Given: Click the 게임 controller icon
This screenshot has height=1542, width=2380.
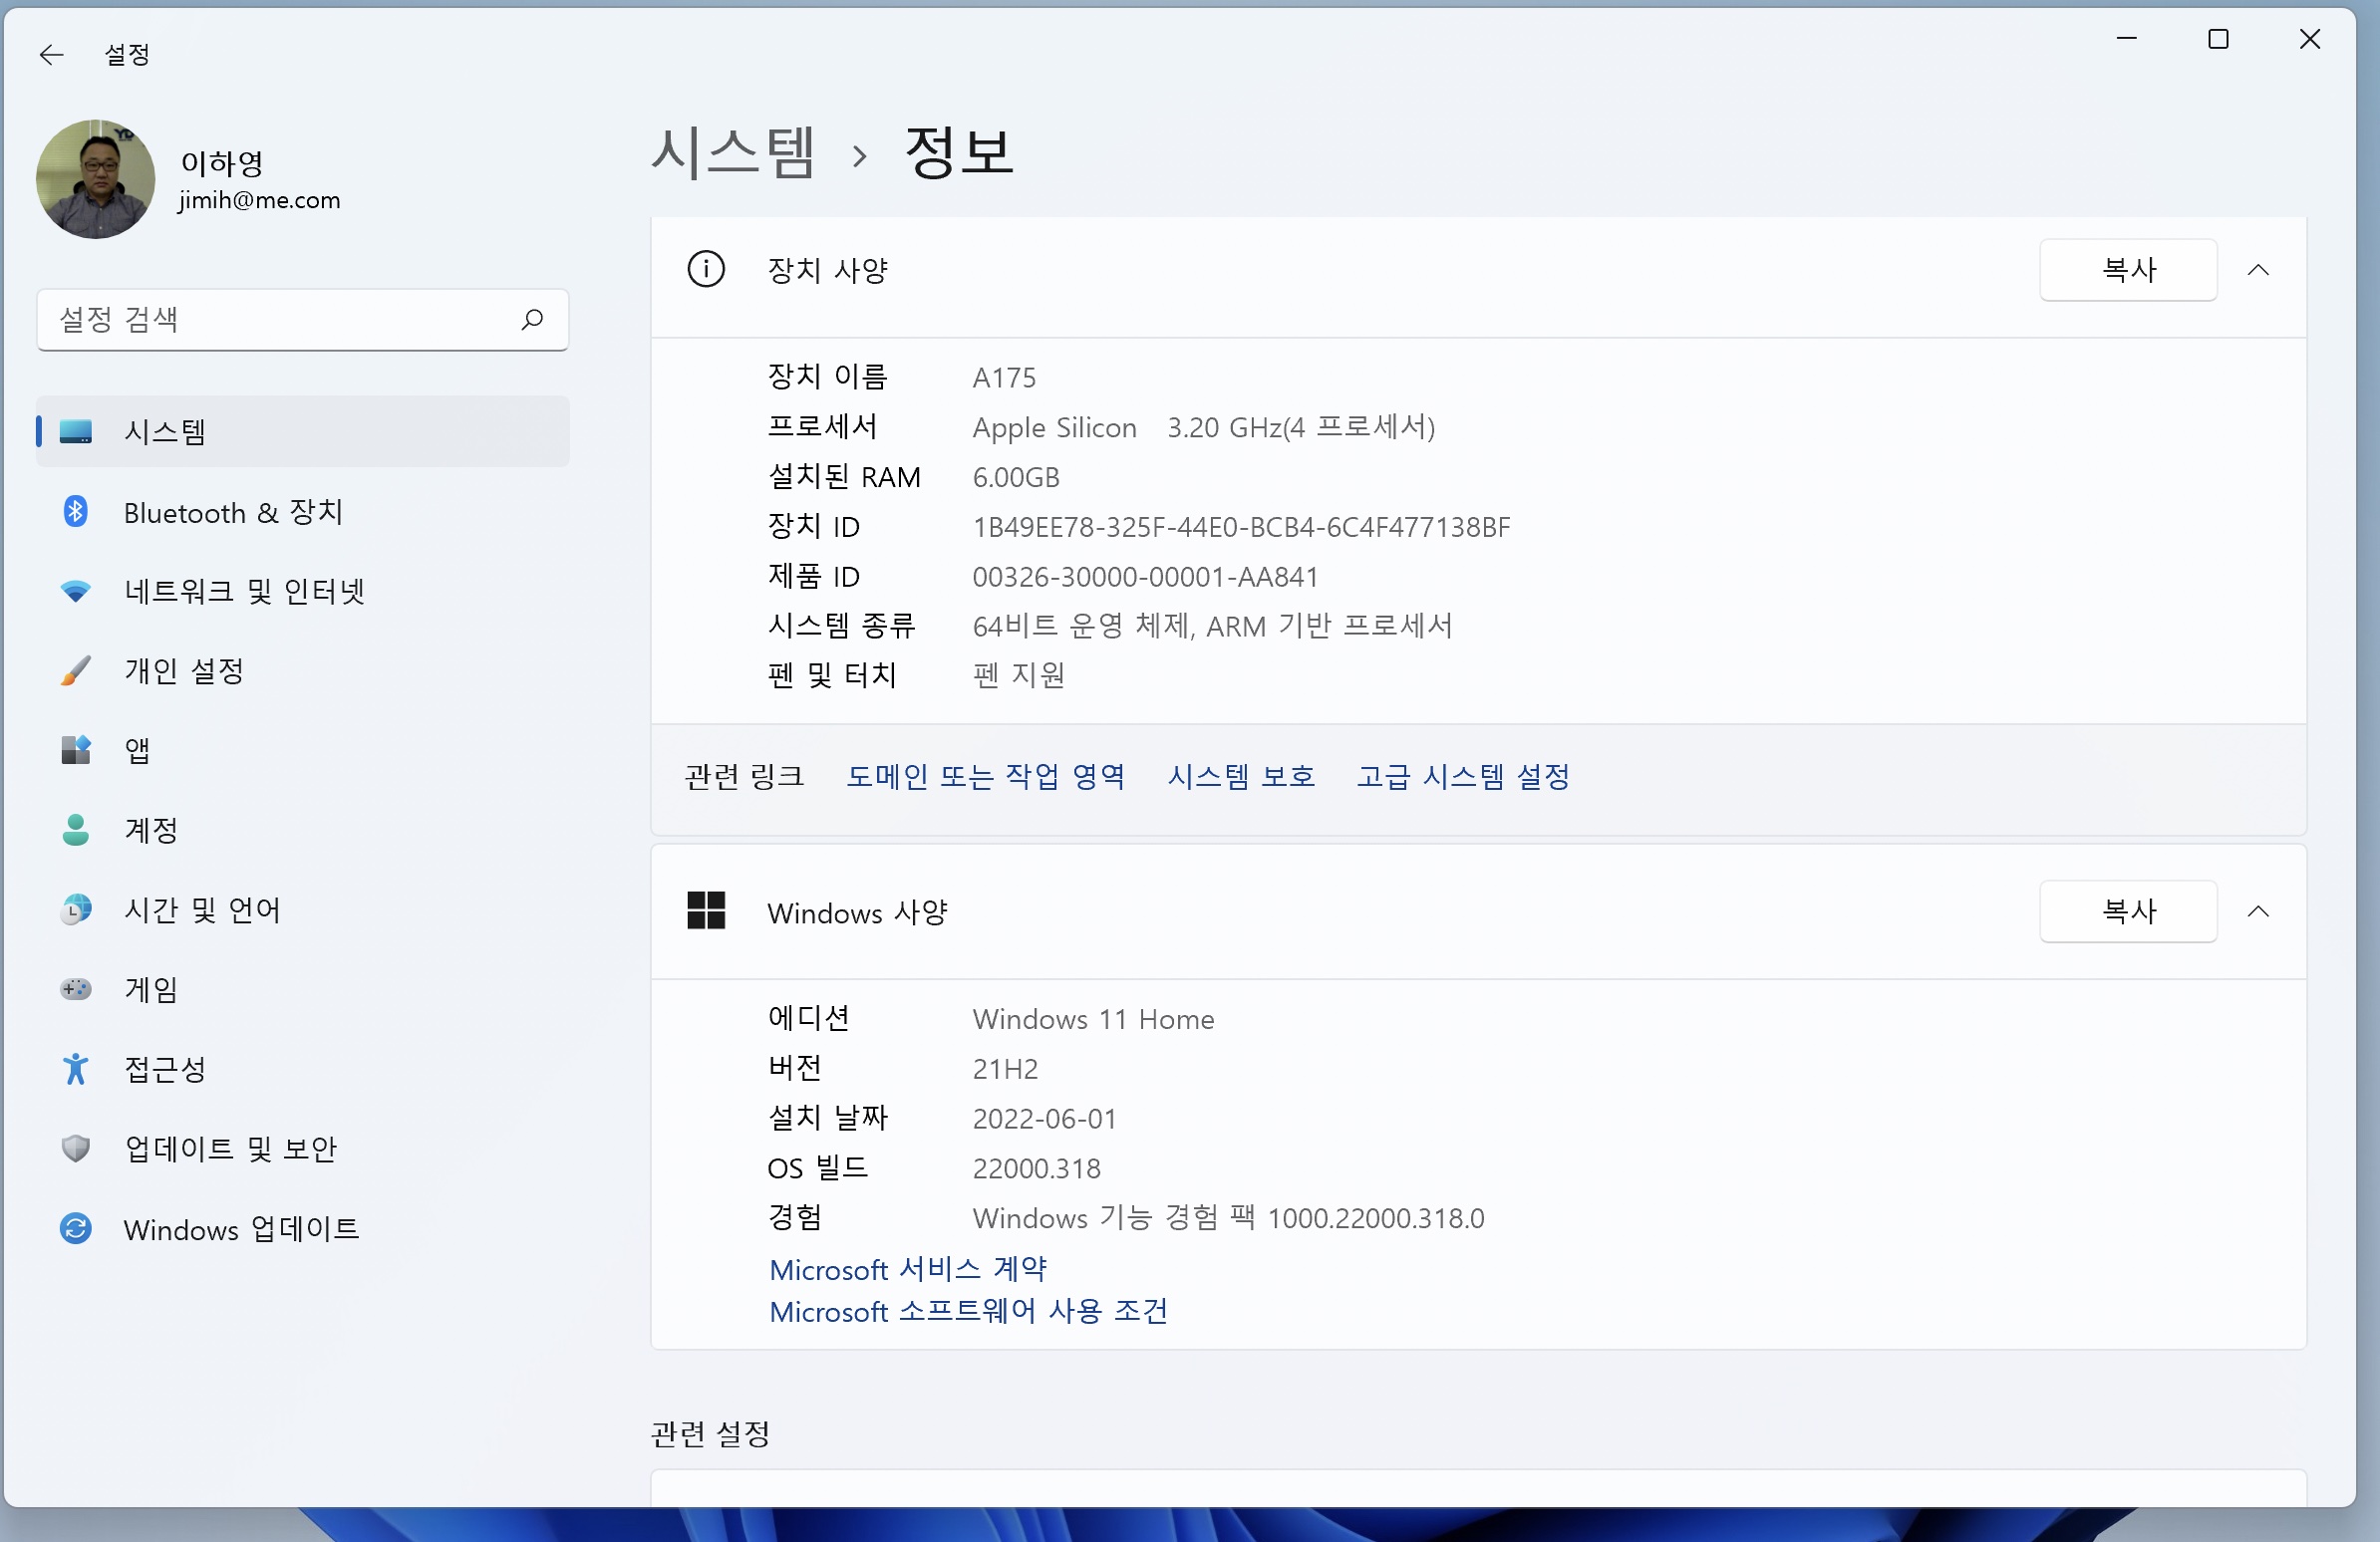Looking at the screenshot, I should tap(76, 989).
